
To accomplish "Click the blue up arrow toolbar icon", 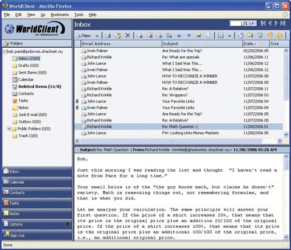I will tap(179, 35).
